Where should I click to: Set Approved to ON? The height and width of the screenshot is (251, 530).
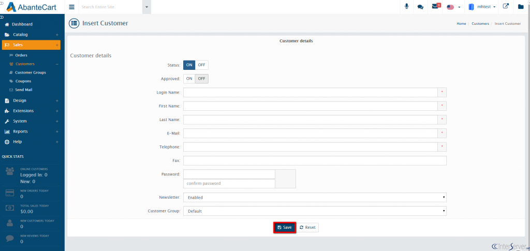point(189,79)
